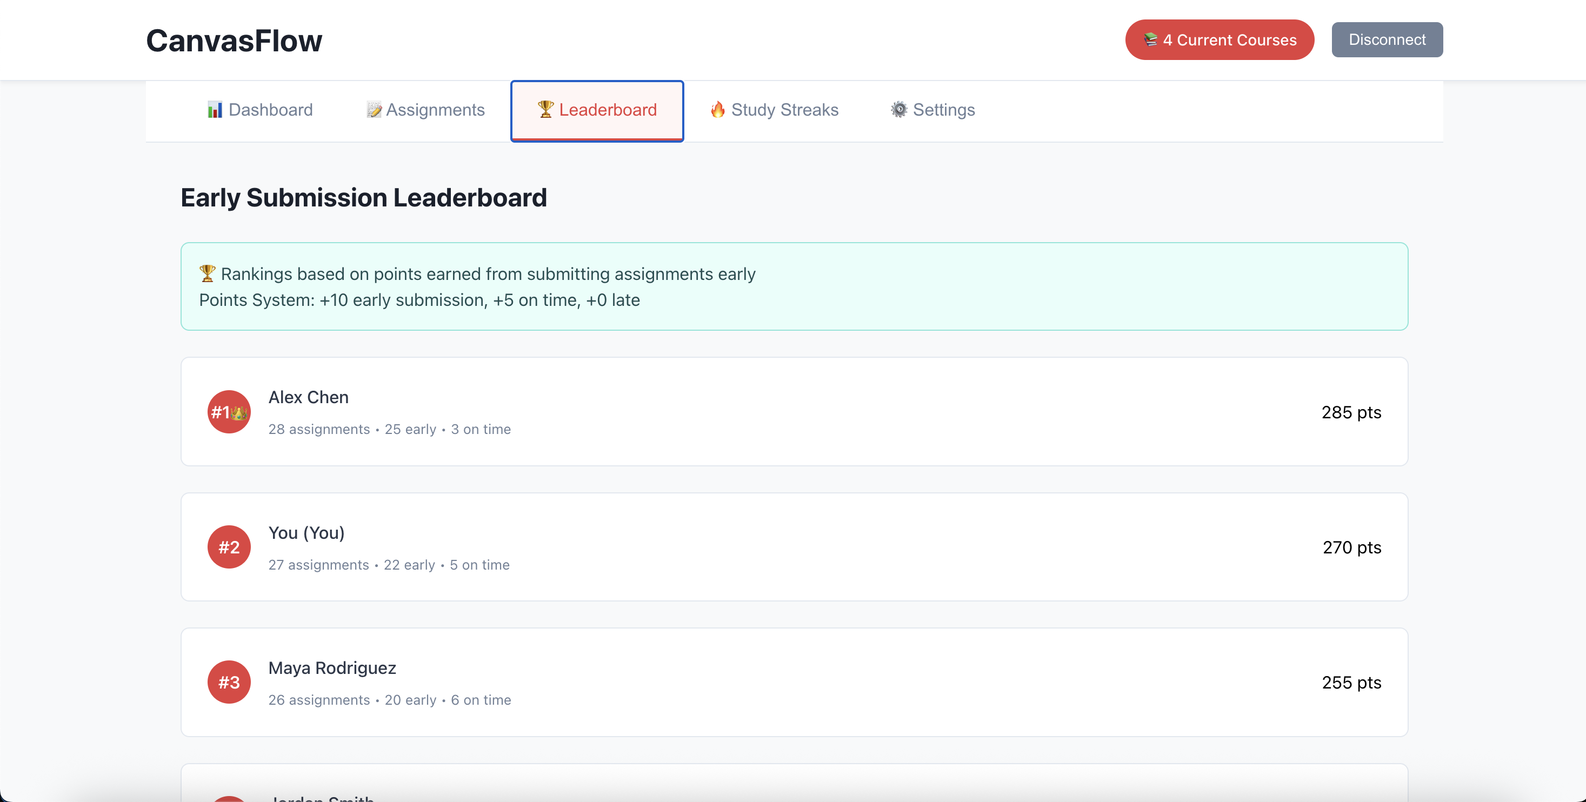Image resolution: width=1586 pixels, height=802 pixels.
Task: Go to the Study Streaks tab
Action: coord(774,110)
